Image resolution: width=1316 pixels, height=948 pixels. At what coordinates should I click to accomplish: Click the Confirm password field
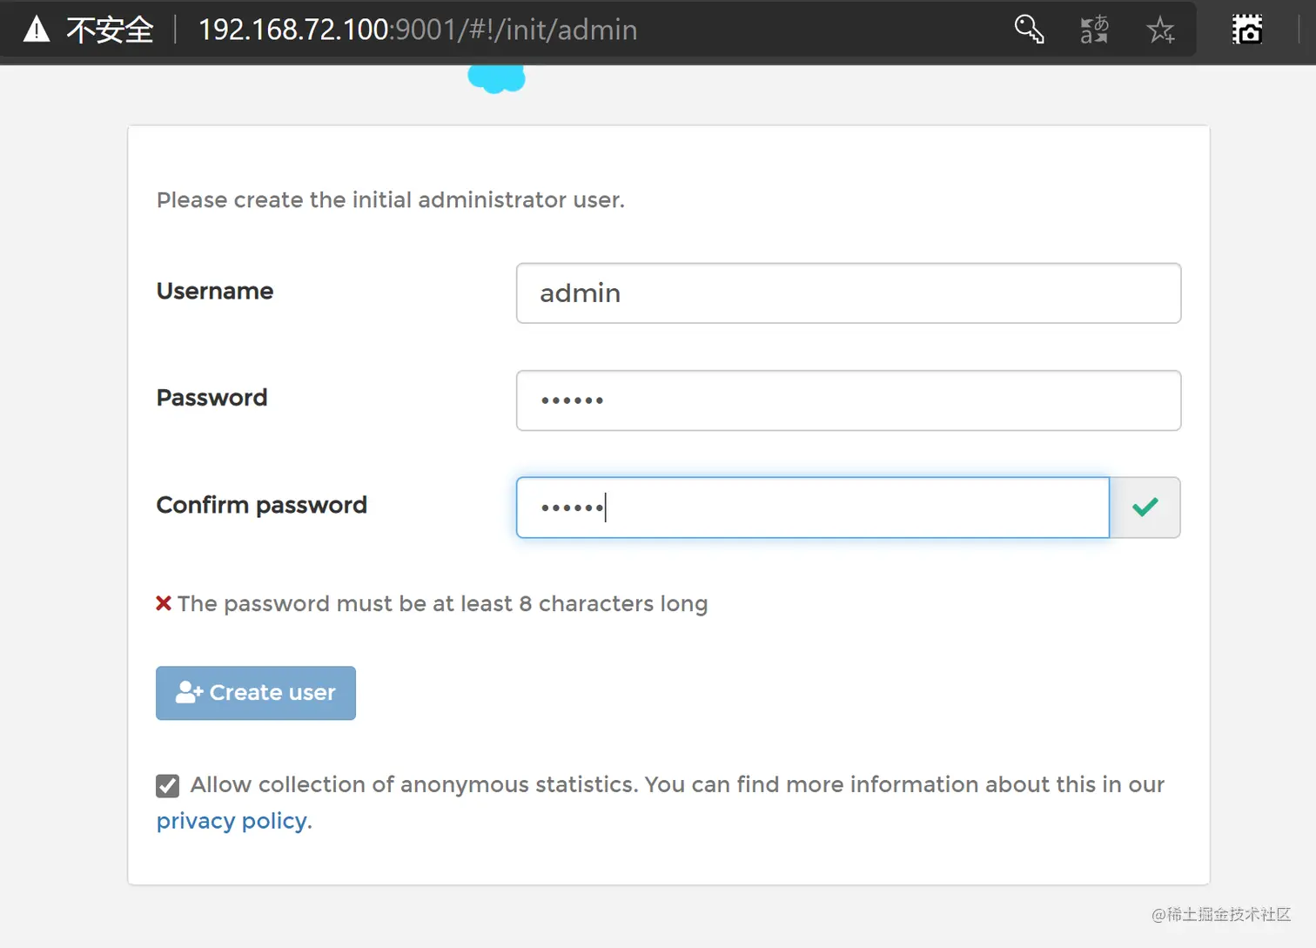click(813, 508)
